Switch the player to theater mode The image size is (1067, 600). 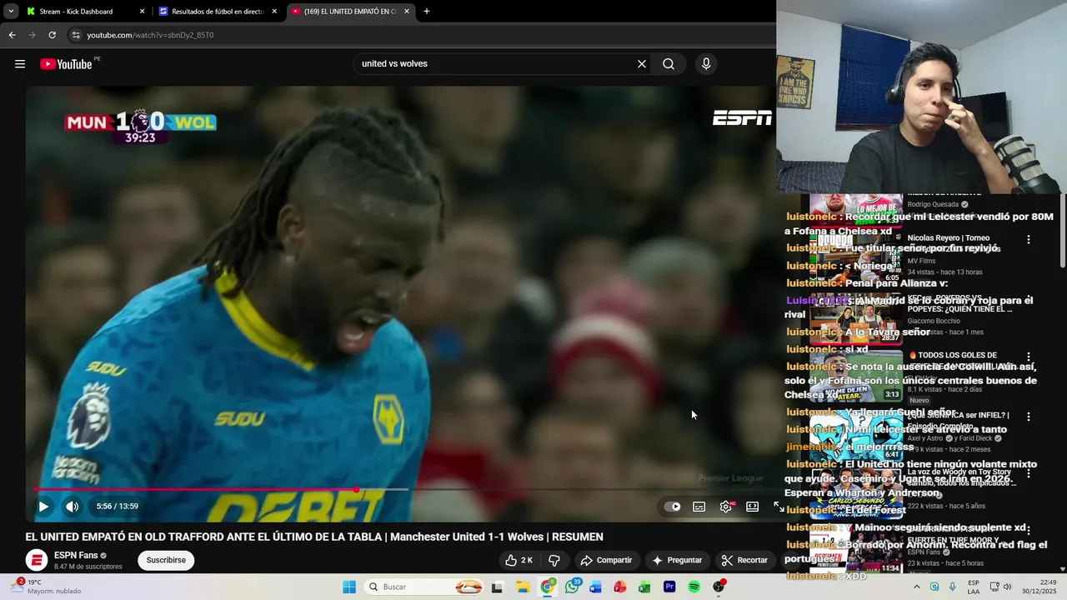point(752,506)
